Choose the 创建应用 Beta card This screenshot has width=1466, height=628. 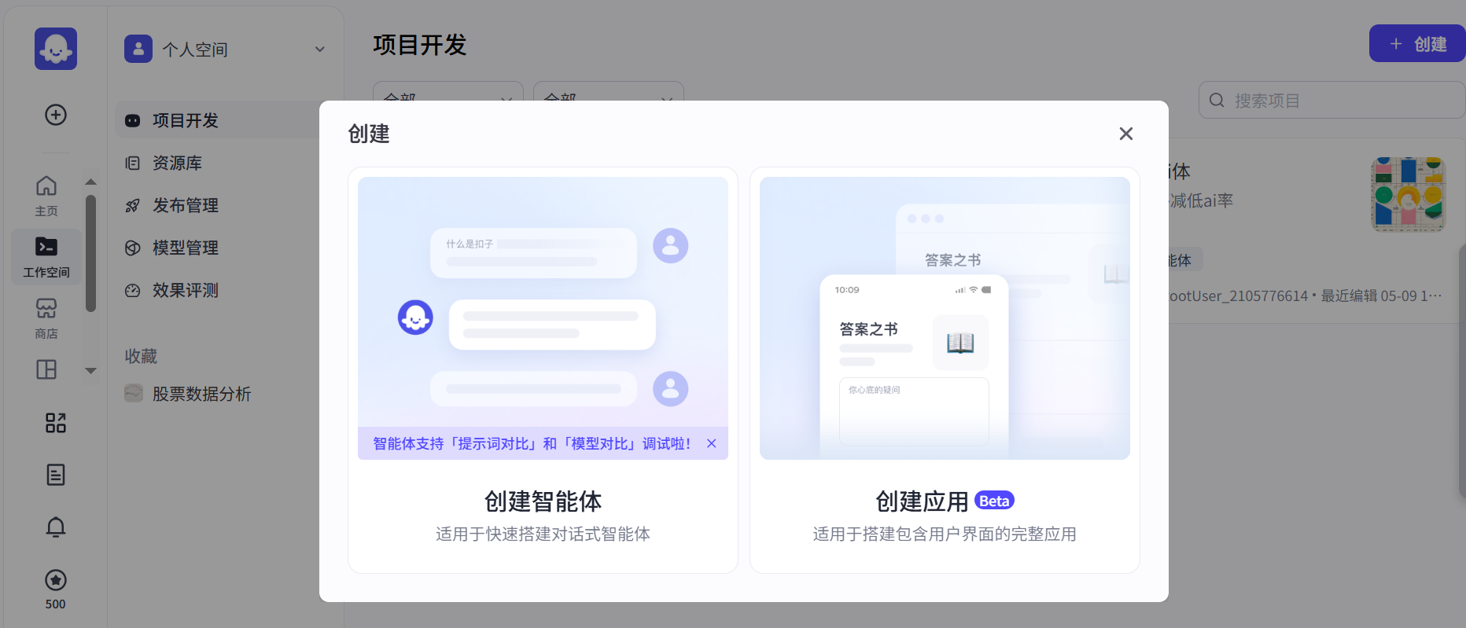tap(945, 369)
